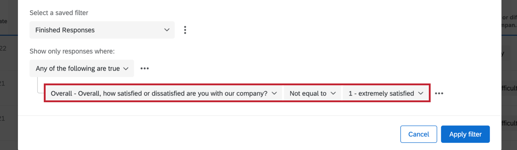The width and height of the screenshot is (517, 150).
Task: Change the 'Not equal to' operator
Action: click(x=312, y=93)
